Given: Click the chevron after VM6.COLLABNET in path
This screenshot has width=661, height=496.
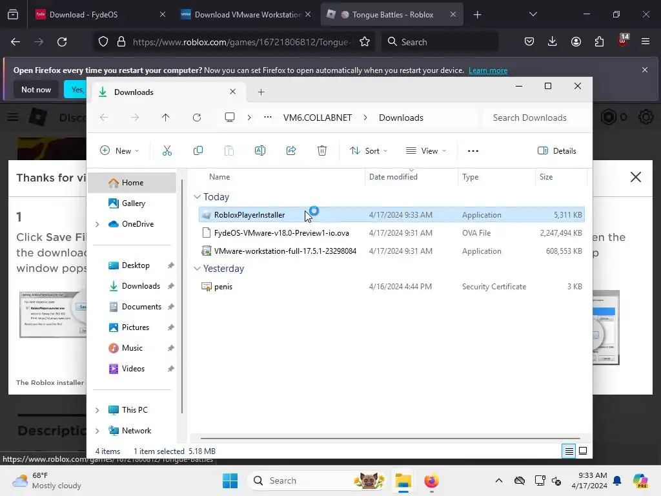Looking at the screenshot, I should [365, 118].
